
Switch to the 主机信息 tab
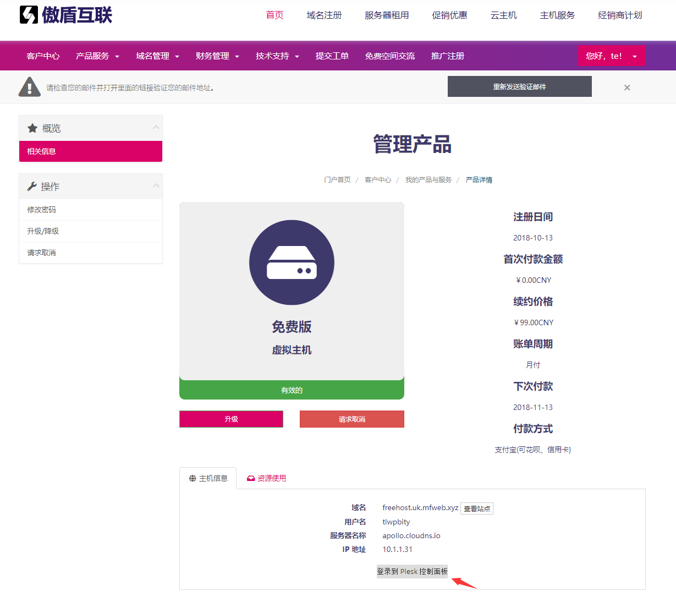click(208, 478)
